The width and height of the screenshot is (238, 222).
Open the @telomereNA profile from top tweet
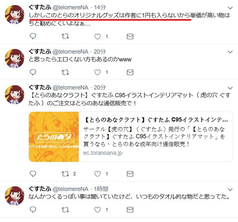point(70,7)
